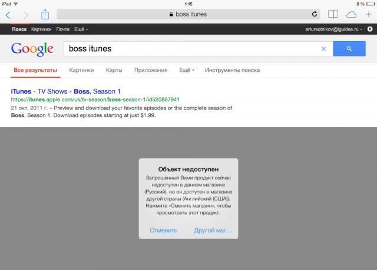Viewport: 377px width, 270px height.
Task: Tap the Safari forward arrow
Action: (26, 15)
